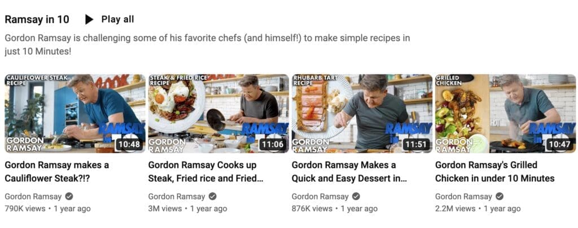Click the 10:47 duration badge
578x228 pixels.
[x=559, y=145]
